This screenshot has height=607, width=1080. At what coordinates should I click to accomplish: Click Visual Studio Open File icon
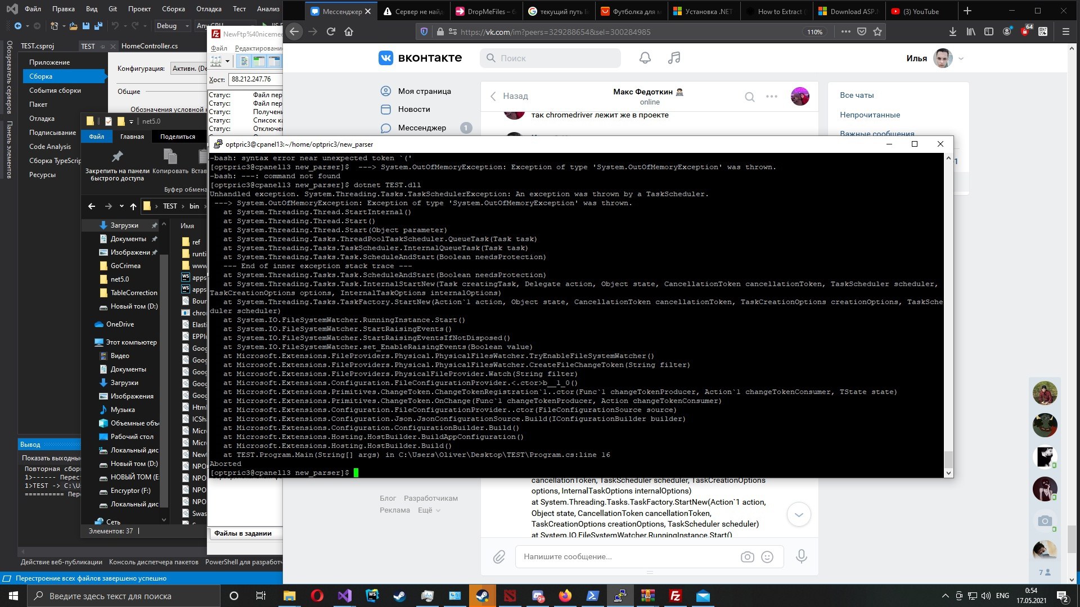(x=75, y=26)
